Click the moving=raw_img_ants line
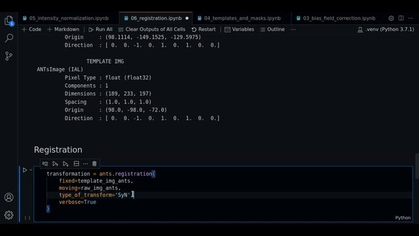 pos(90,188)
